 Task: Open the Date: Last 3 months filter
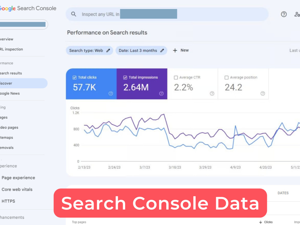(x=141, y=50)
